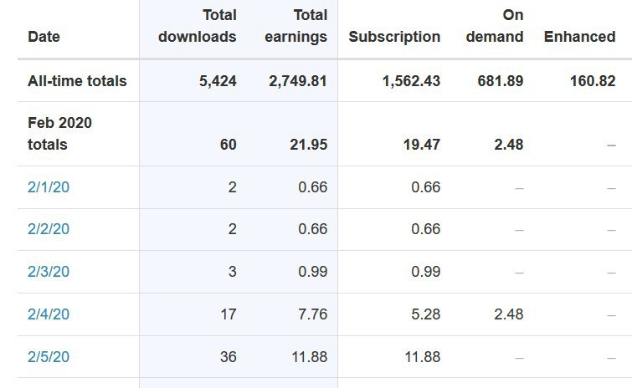
Task: Click Feb 2020 downloads value 60
Action: [x=229, y=145]
